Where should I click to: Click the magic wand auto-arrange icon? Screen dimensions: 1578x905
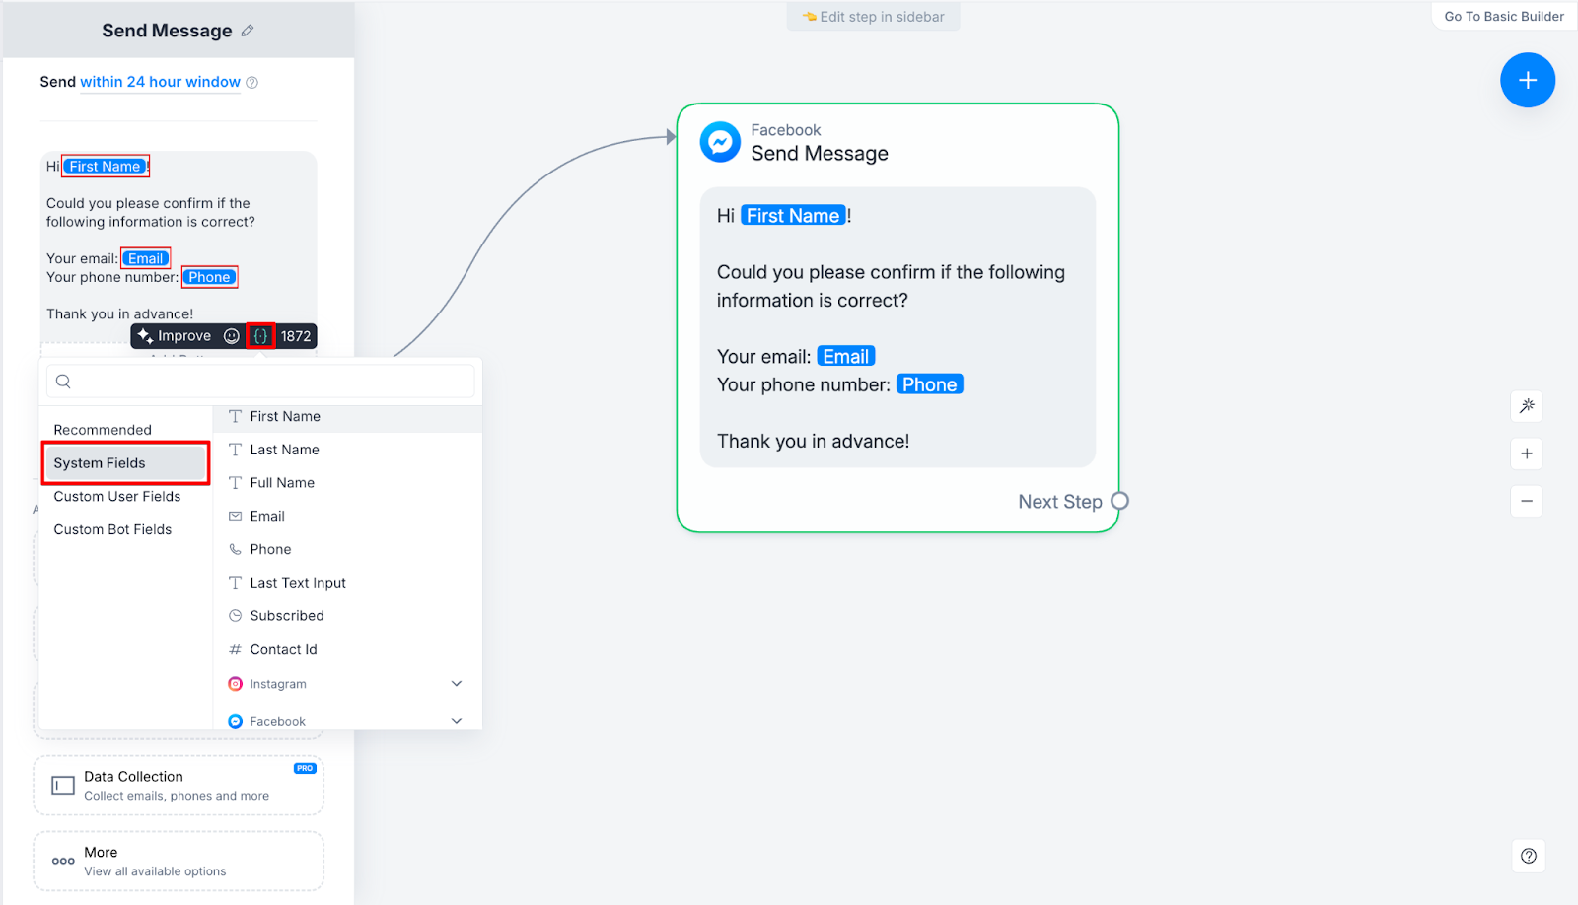pos(1527,406)
